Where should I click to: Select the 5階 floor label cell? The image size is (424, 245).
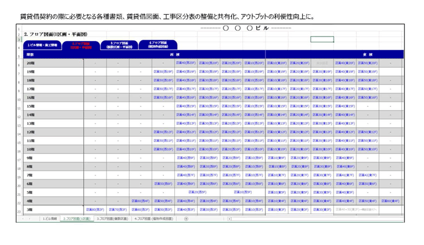(x=54, y=192)
